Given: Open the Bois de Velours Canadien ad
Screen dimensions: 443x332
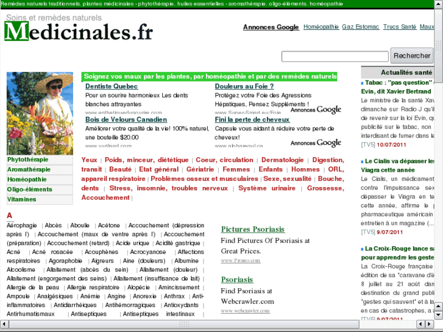Looking at the screenshot, I should point(126,119).
